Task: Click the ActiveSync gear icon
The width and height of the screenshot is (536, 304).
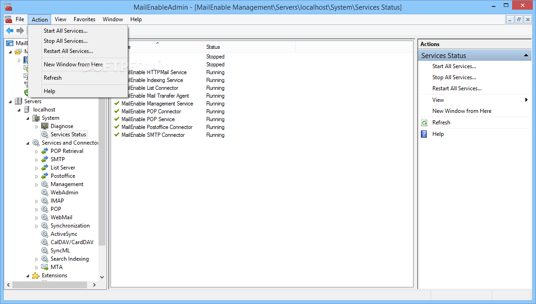Action: (x=45, y=234)
